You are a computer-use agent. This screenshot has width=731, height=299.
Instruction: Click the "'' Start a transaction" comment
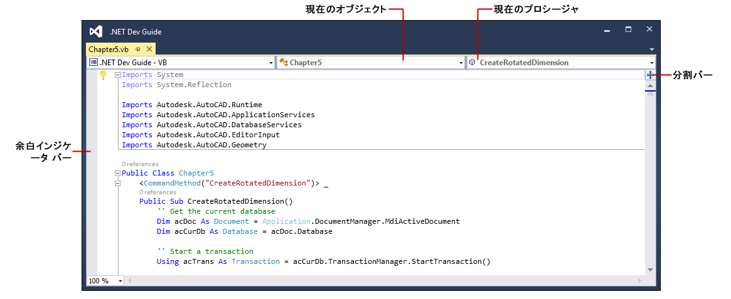pos(205,251)
